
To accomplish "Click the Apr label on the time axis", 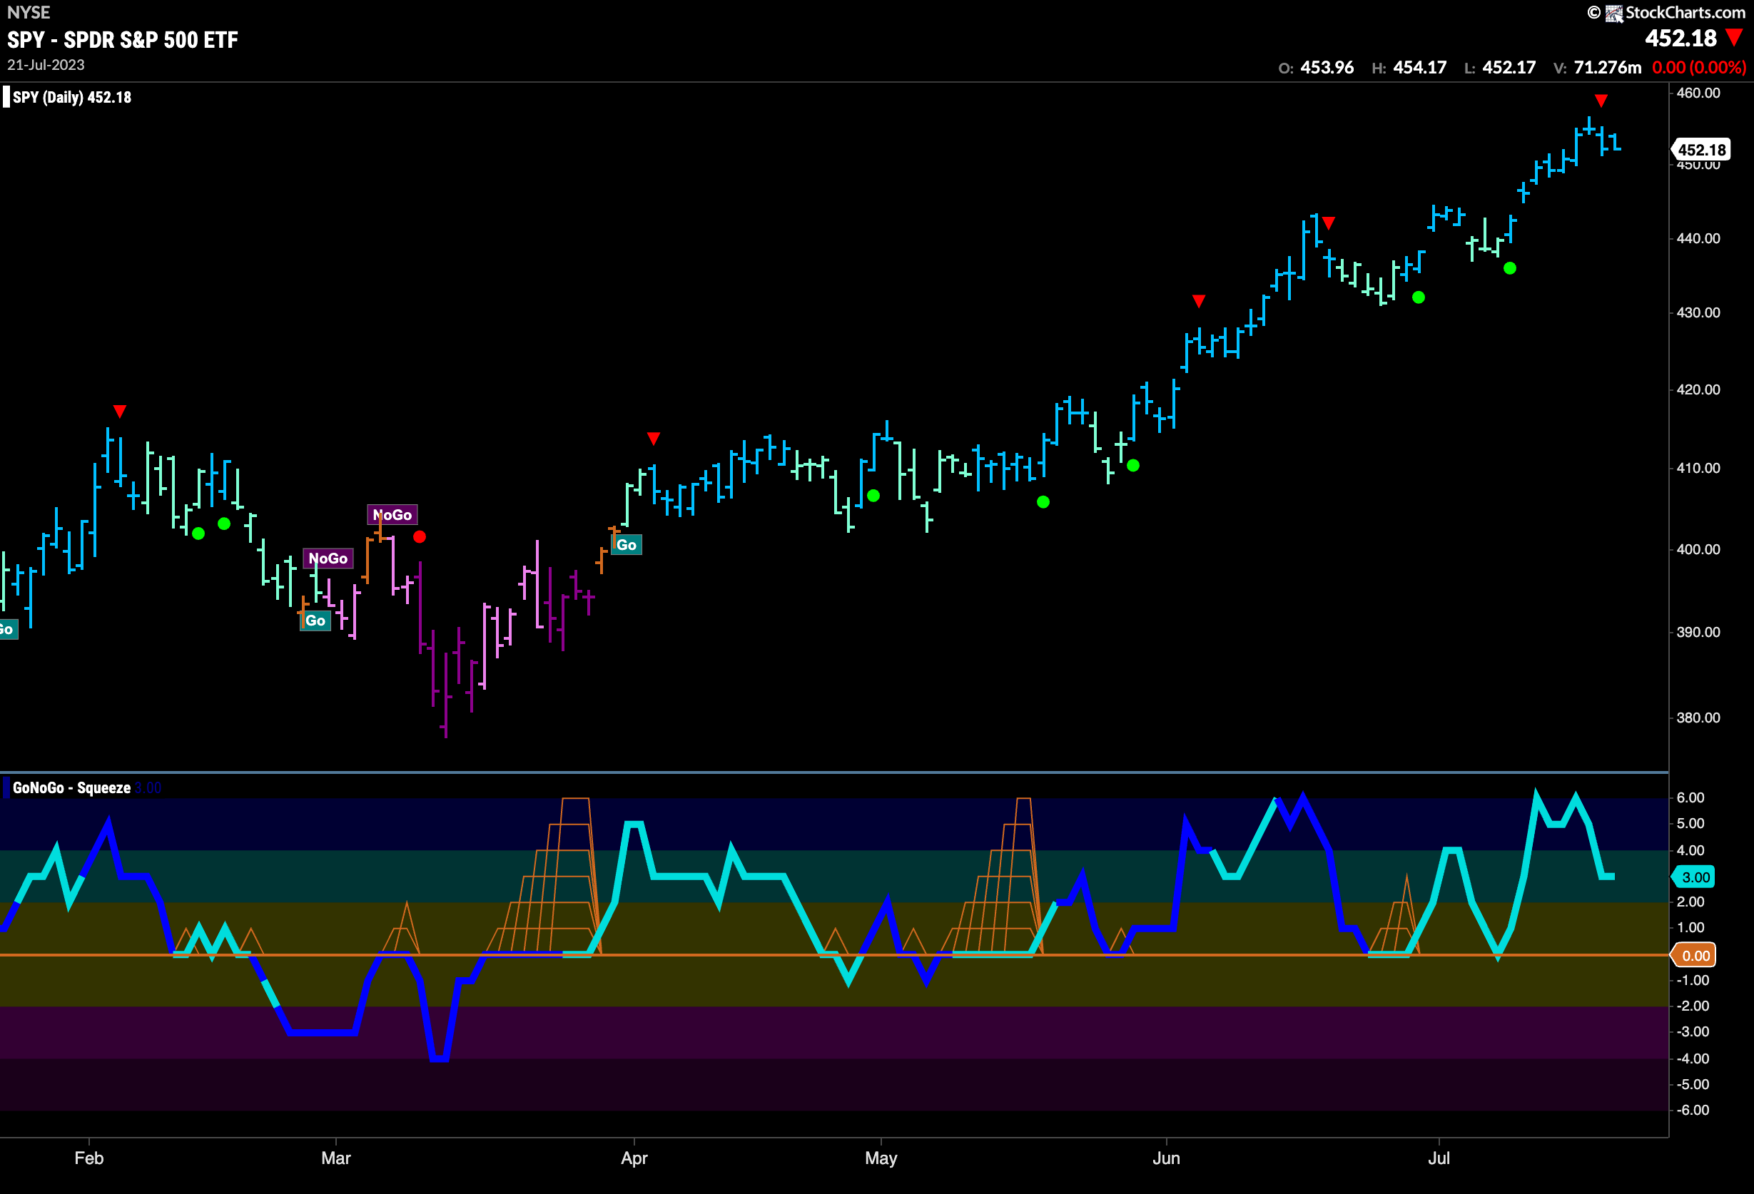I will pyautogui.click(x=634, y=1158).
